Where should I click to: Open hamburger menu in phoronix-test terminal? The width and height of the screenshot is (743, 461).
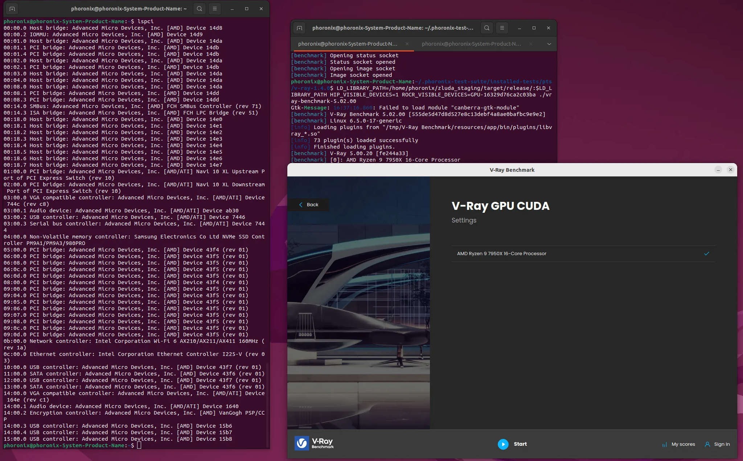pos(502,28)
